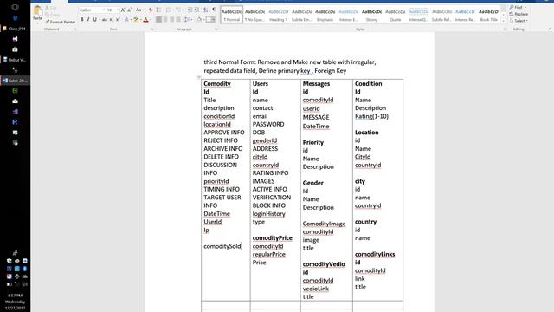Click the 'Rating(1-10)' cell text

click(371, 116)
